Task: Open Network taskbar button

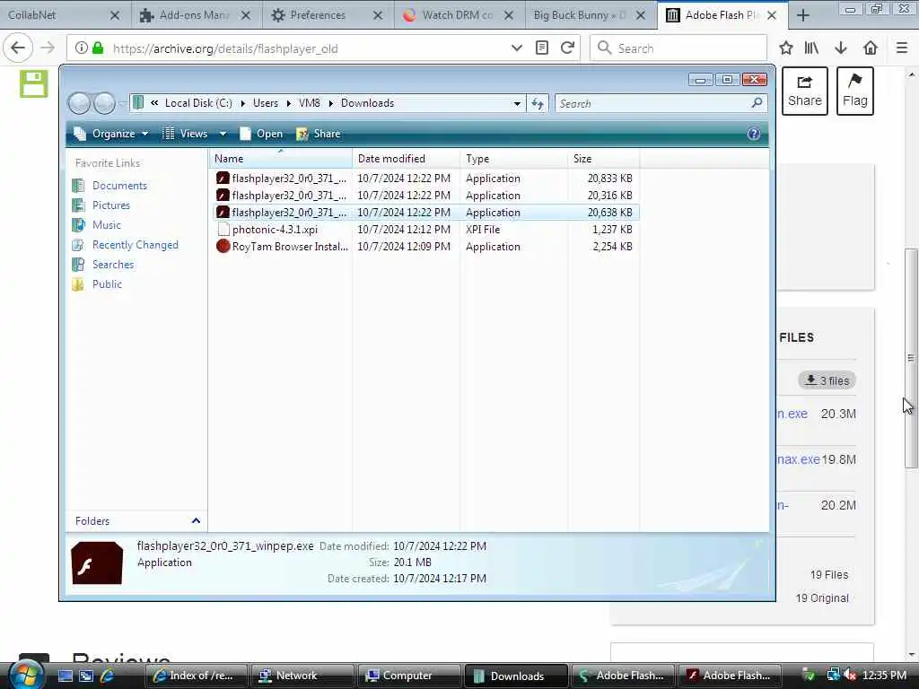Action: pos(303,676)
